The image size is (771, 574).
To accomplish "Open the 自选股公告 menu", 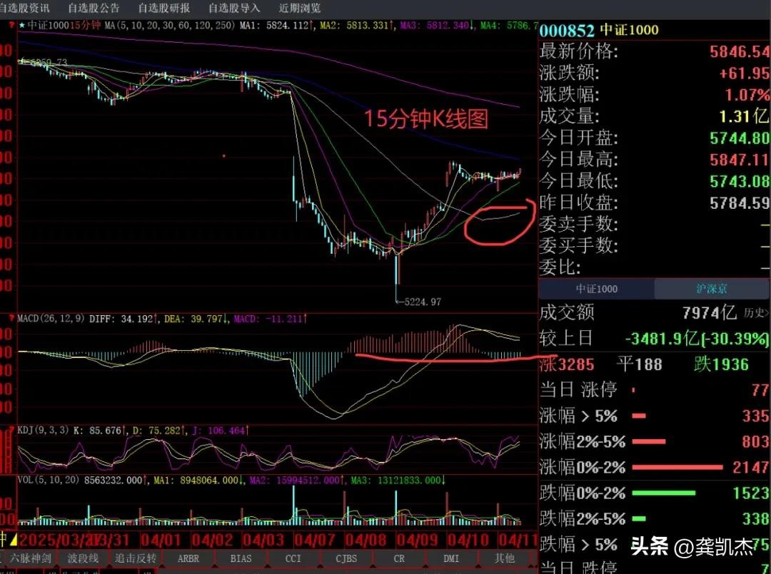I will point(94,8).
